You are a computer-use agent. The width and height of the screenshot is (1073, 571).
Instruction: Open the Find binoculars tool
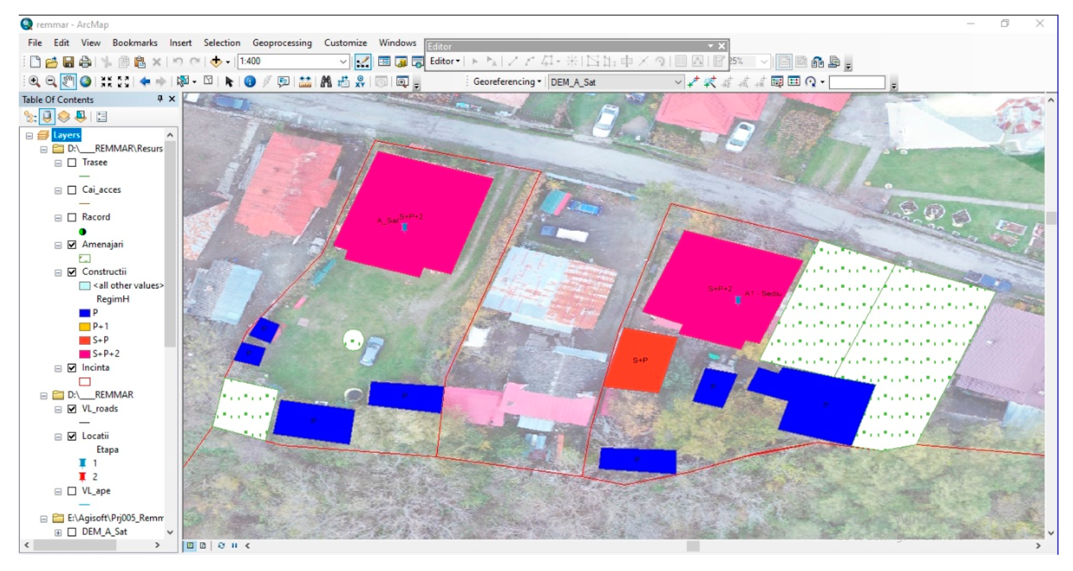[x=326, y=82]
